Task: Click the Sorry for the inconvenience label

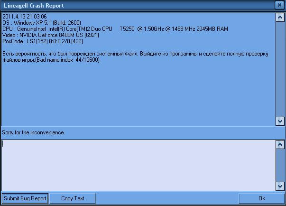Action: coord(33,132)
